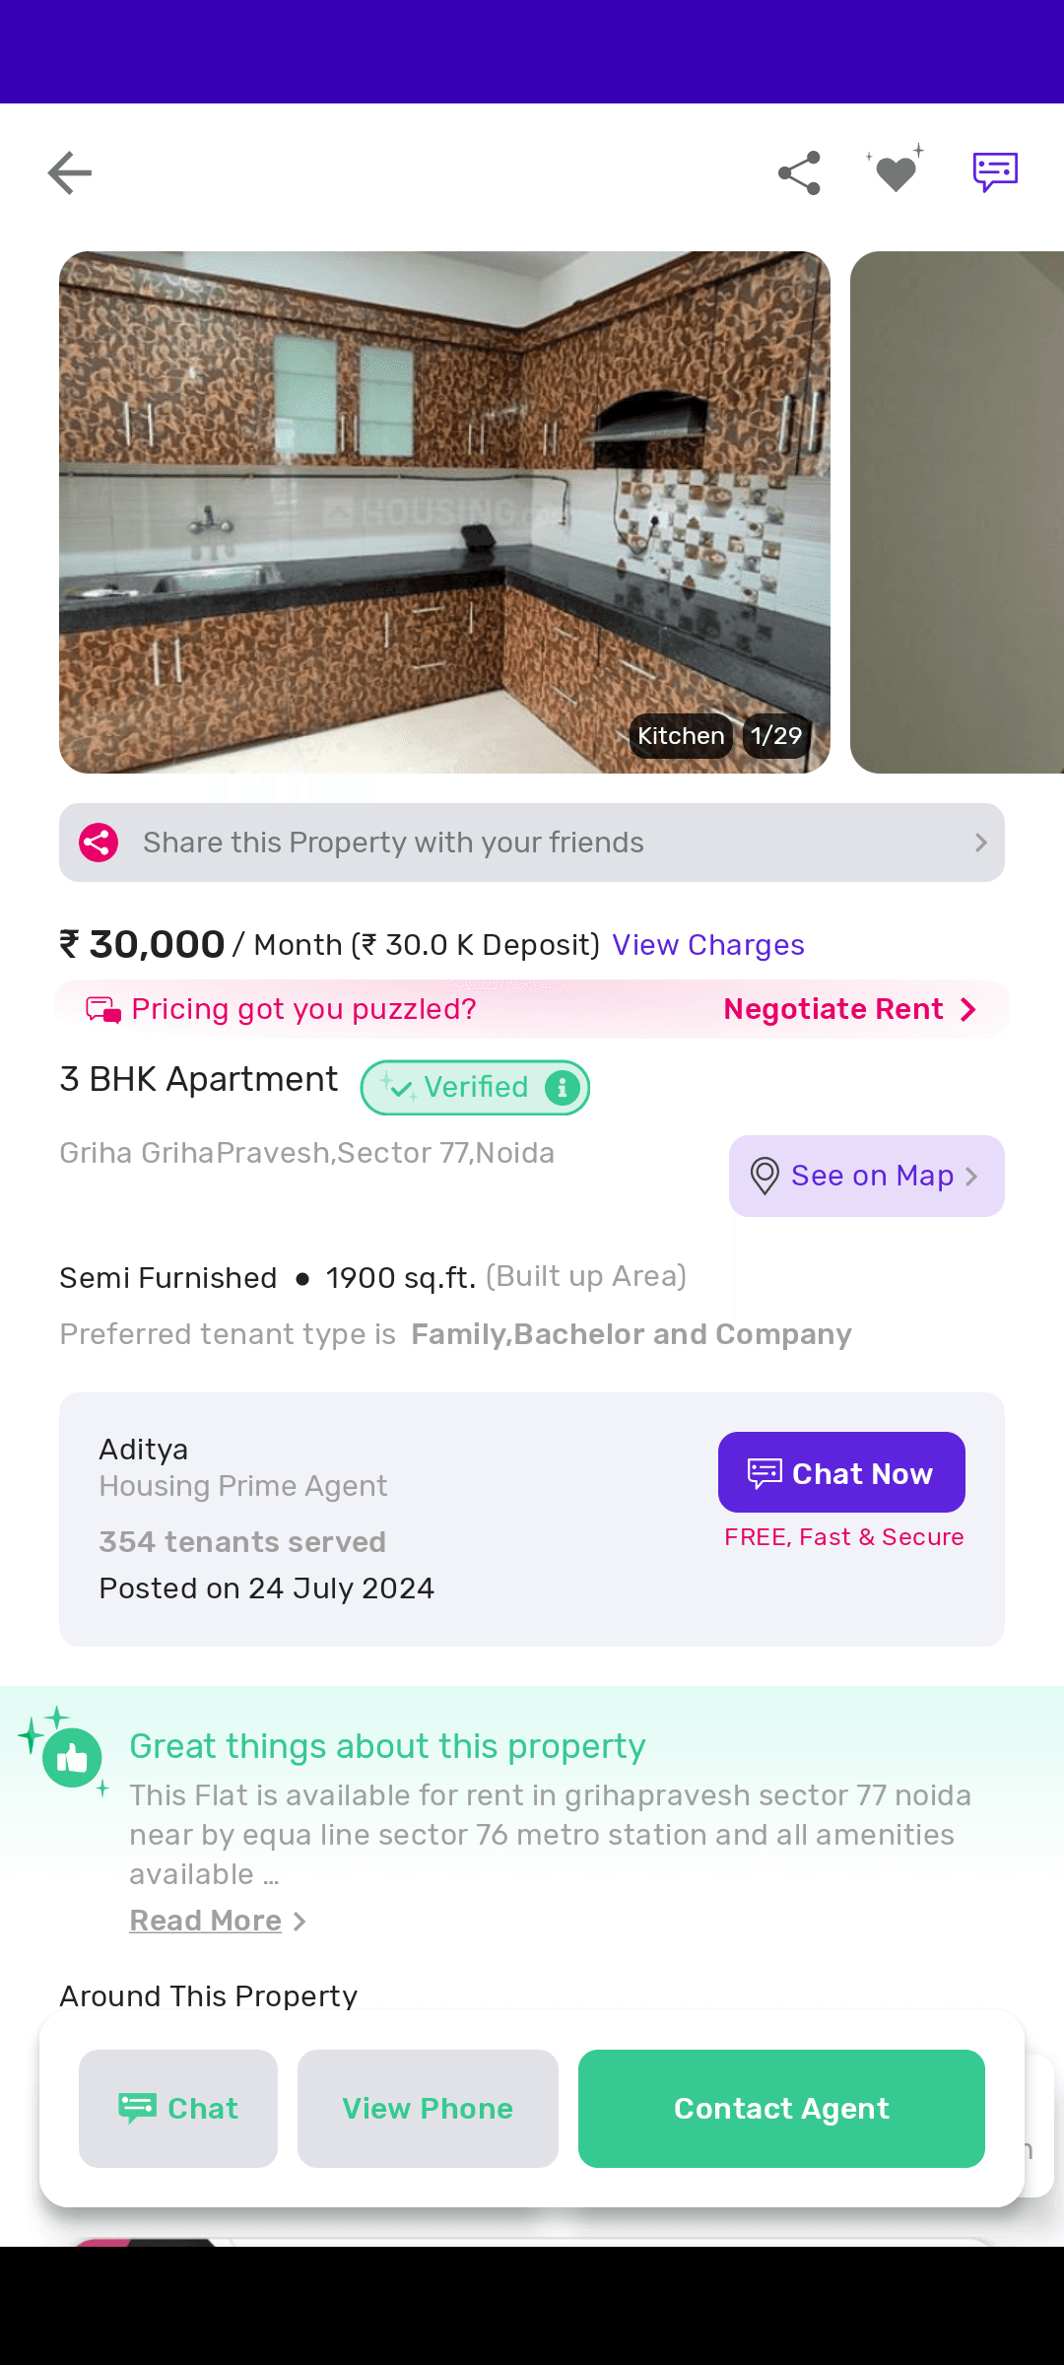
Task: View the next property photo
Action: click(x=957, y=512)
